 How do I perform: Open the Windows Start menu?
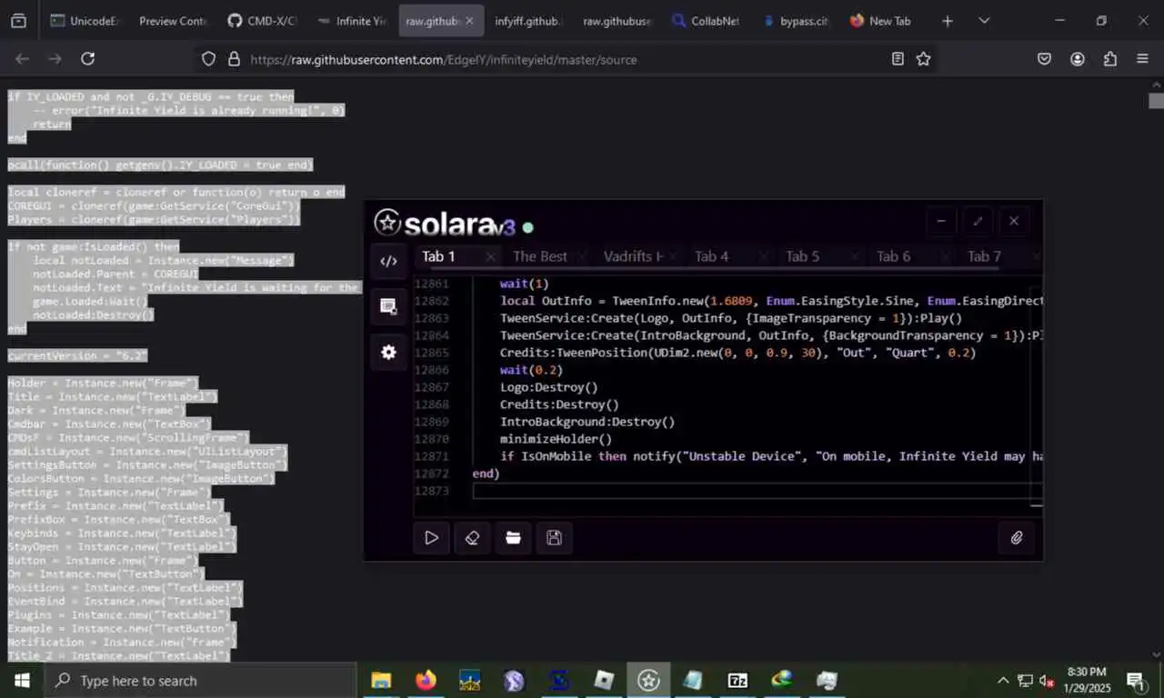(x=22, y=680)
